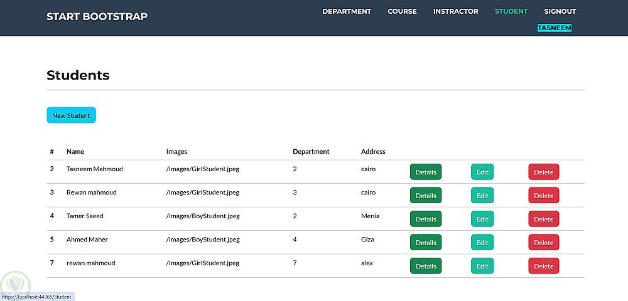Delete the Ahmed Maher record
Image resolution: width=628 pixels, height=301 pixels.
[x=543, y=243]
